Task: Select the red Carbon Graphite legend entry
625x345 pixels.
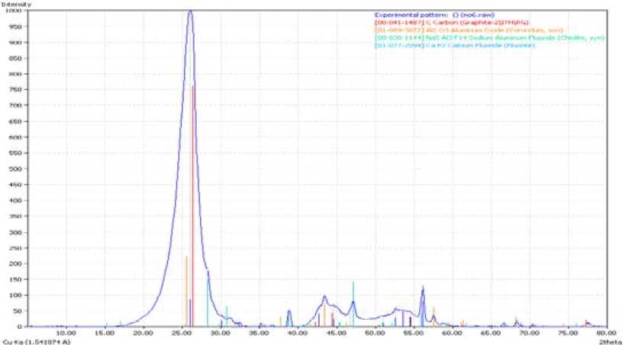Action: point(452,23)
